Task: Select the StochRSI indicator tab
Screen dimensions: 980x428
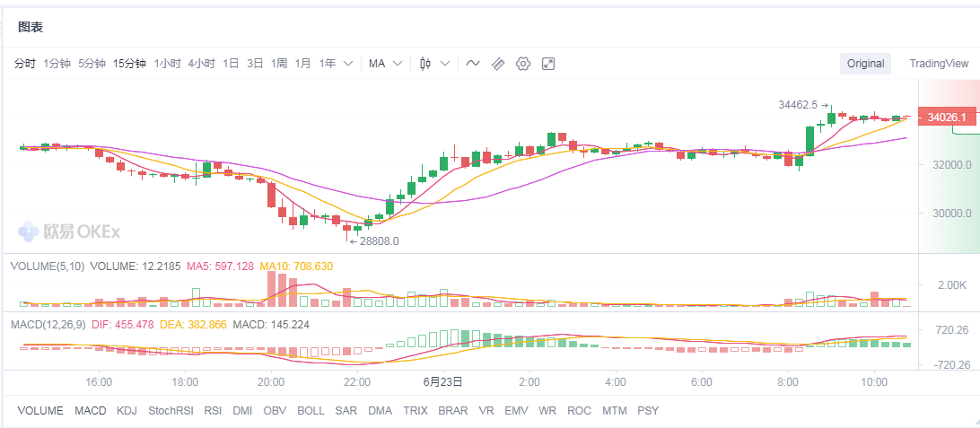Action: pyautogui.click(x=171, y=411)
